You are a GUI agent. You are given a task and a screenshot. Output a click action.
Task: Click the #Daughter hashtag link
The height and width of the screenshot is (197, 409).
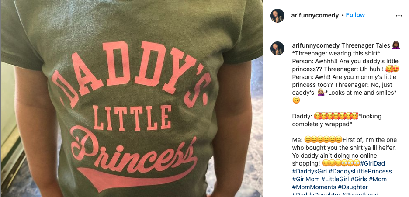pyautogui.click(x=353, y=187)
